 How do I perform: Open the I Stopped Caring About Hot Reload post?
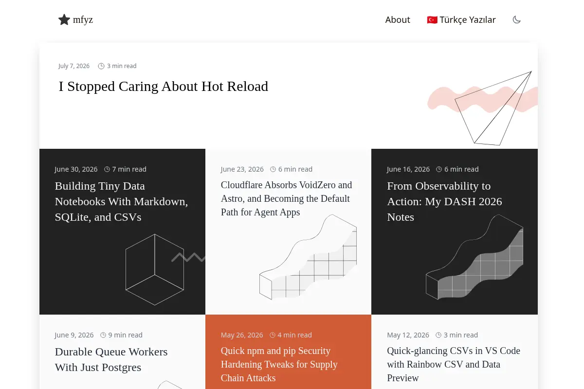point(164,86)
